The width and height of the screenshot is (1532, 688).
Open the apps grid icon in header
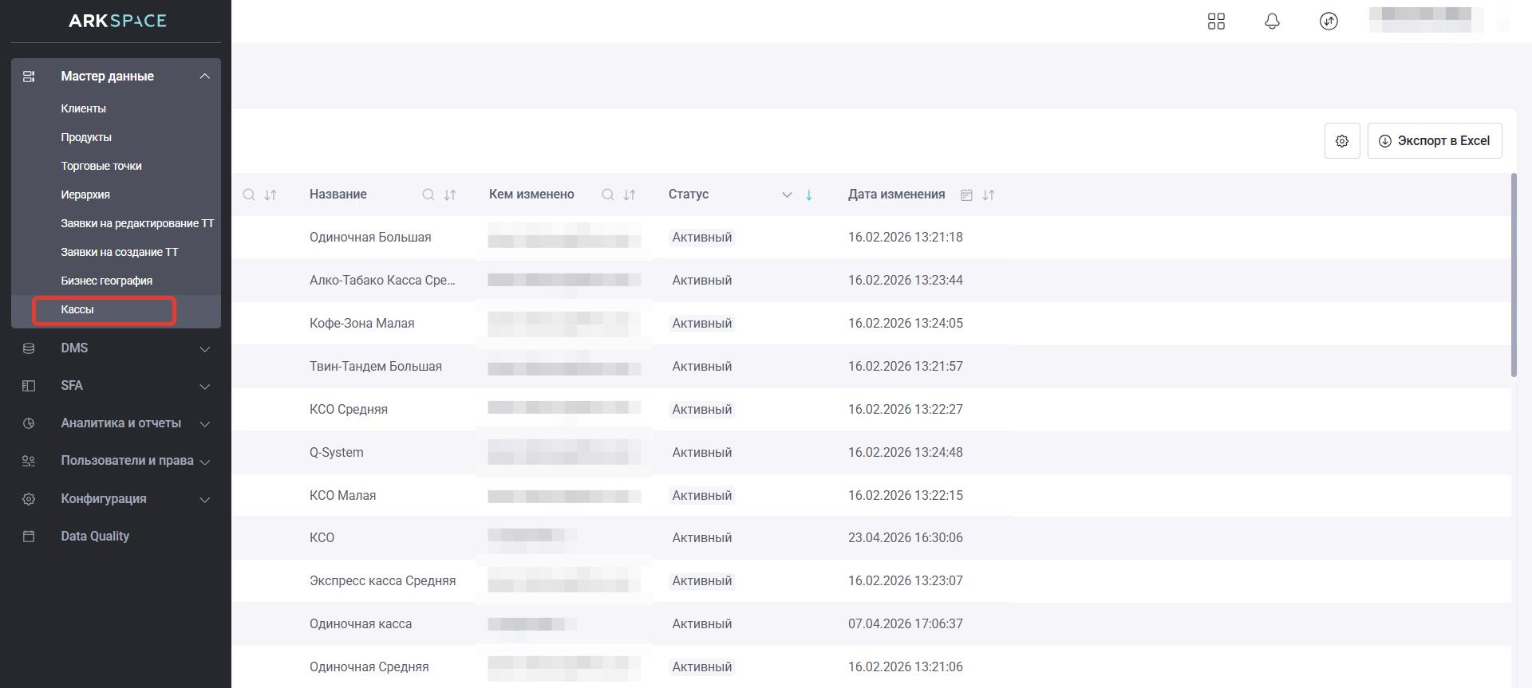pyautogui.click(x=1216, y=22)
